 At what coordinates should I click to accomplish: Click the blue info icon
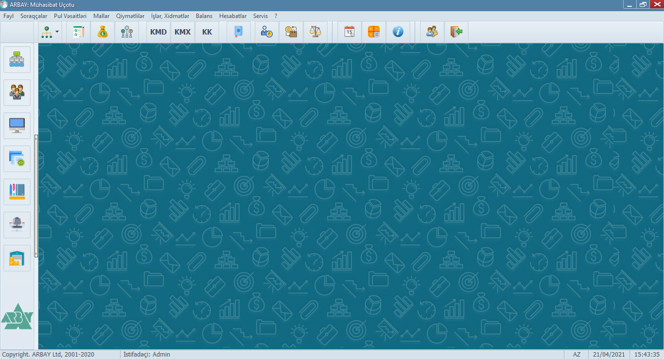398,32
